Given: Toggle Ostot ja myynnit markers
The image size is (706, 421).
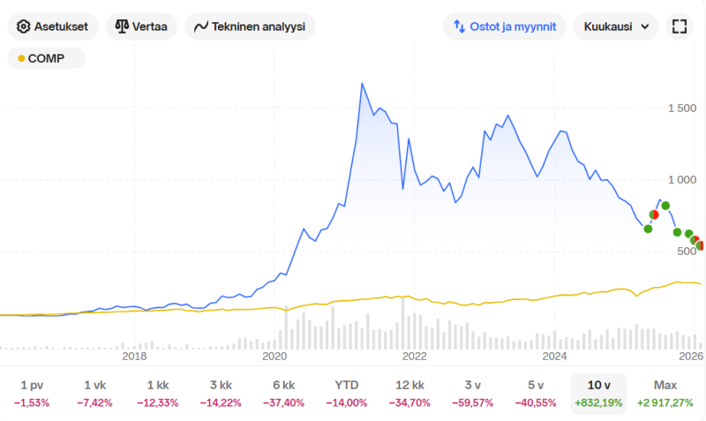Looking at the screenshot, I should tap(505, 26).
